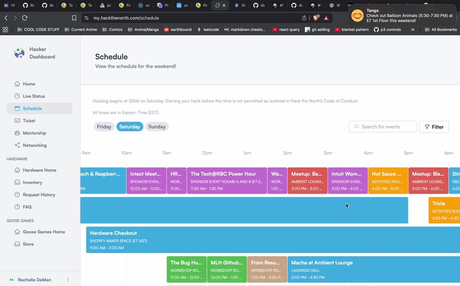Open the git adding bookmark
Image resolution: width=460 pixels, height=286 pixels.
click(317, 30)
